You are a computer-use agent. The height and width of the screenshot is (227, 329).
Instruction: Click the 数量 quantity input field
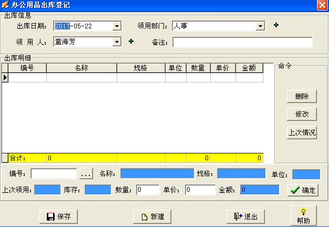pos(148,190)
